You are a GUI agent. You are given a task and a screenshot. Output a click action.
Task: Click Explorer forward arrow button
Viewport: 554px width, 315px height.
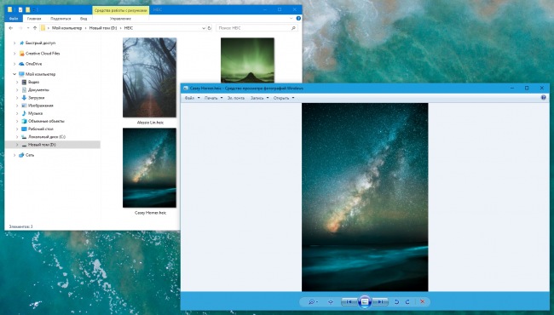click(20, 28)
